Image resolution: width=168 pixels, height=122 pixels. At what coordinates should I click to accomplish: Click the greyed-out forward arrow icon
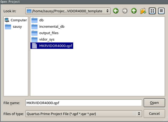[x=125, y=11]
